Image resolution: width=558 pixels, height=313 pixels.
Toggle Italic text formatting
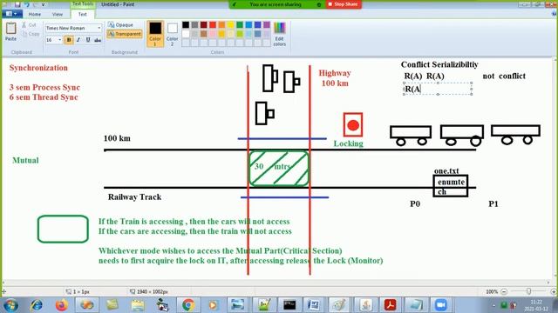(78, 40)
